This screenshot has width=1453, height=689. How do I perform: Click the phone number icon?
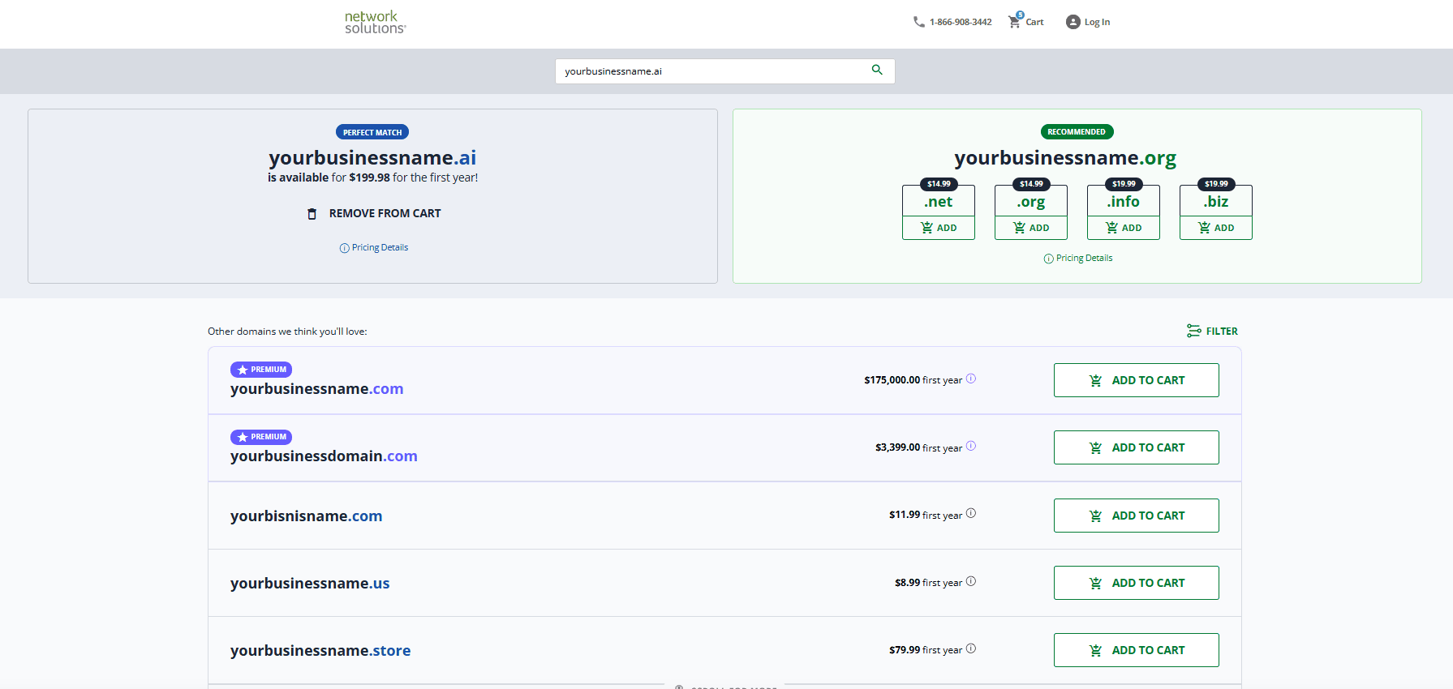click(918, 22)
